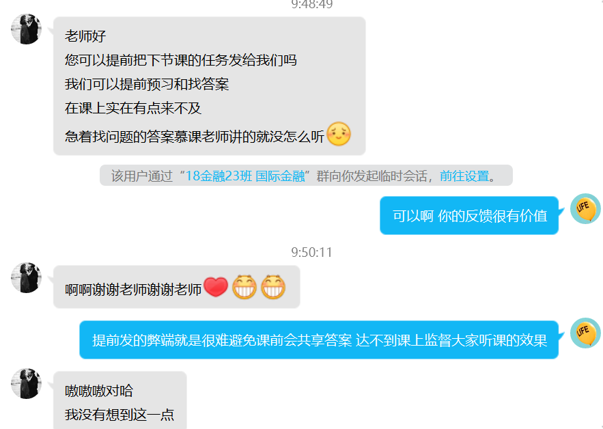
Task: Click the temporary session notice bar
Action: click(306, 176)
